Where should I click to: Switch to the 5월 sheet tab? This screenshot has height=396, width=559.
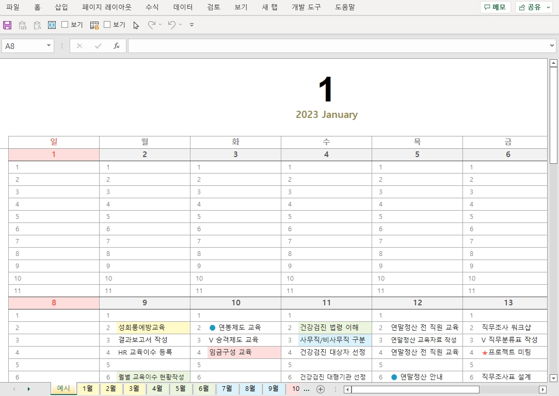click(180, 388)
